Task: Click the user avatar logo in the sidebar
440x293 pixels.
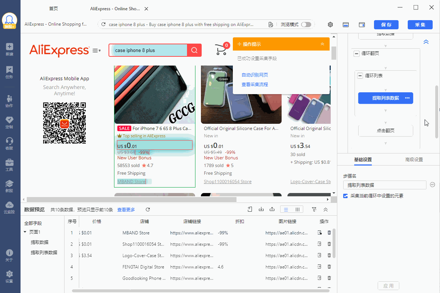Action: pyautogui.click(x=10, y=20)
